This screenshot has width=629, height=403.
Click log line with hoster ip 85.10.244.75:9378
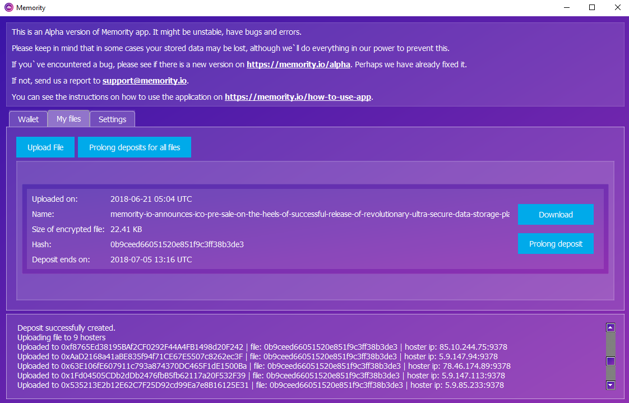[262, 347]
